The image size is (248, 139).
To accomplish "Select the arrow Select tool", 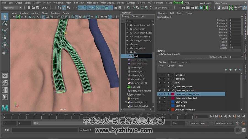I will click(x=5, y=16).
